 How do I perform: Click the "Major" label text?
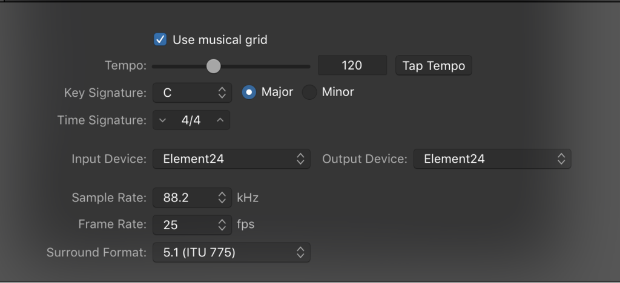point(277,93)
